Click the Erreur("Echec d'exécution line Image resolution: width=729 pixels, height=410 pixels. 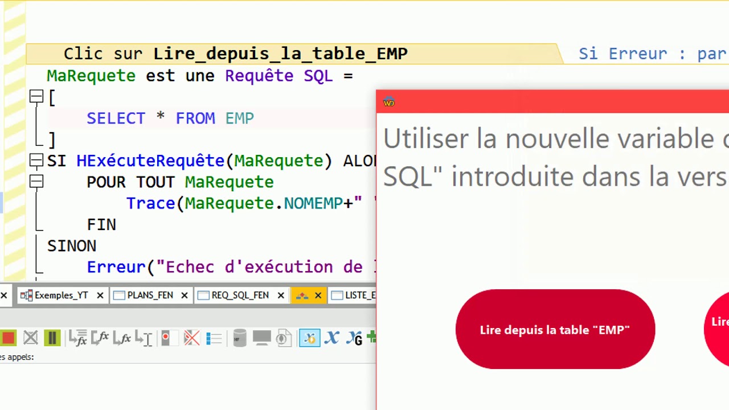[231, 267]
